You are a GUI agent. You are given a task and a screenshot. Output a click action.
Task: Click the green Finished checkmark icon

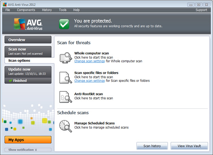[x=10, y=81]
